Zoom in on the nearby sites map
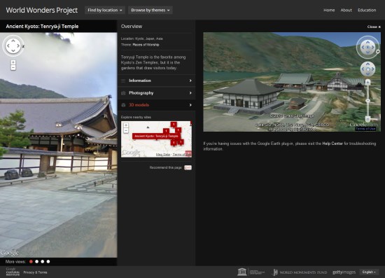 126,125
